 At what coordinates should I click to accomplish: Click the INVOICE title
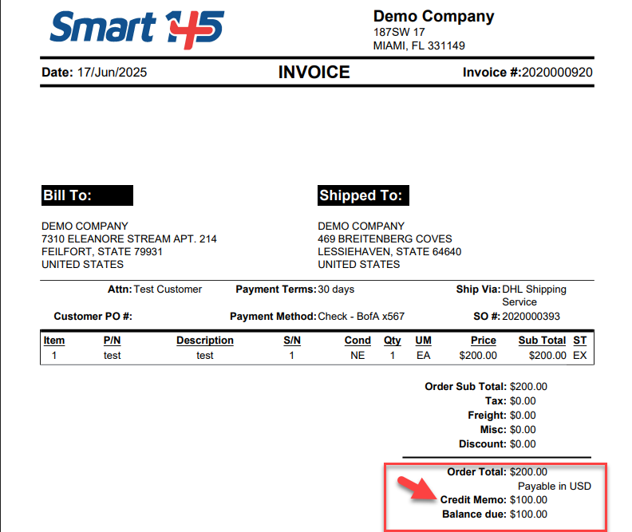click(314, 73)
